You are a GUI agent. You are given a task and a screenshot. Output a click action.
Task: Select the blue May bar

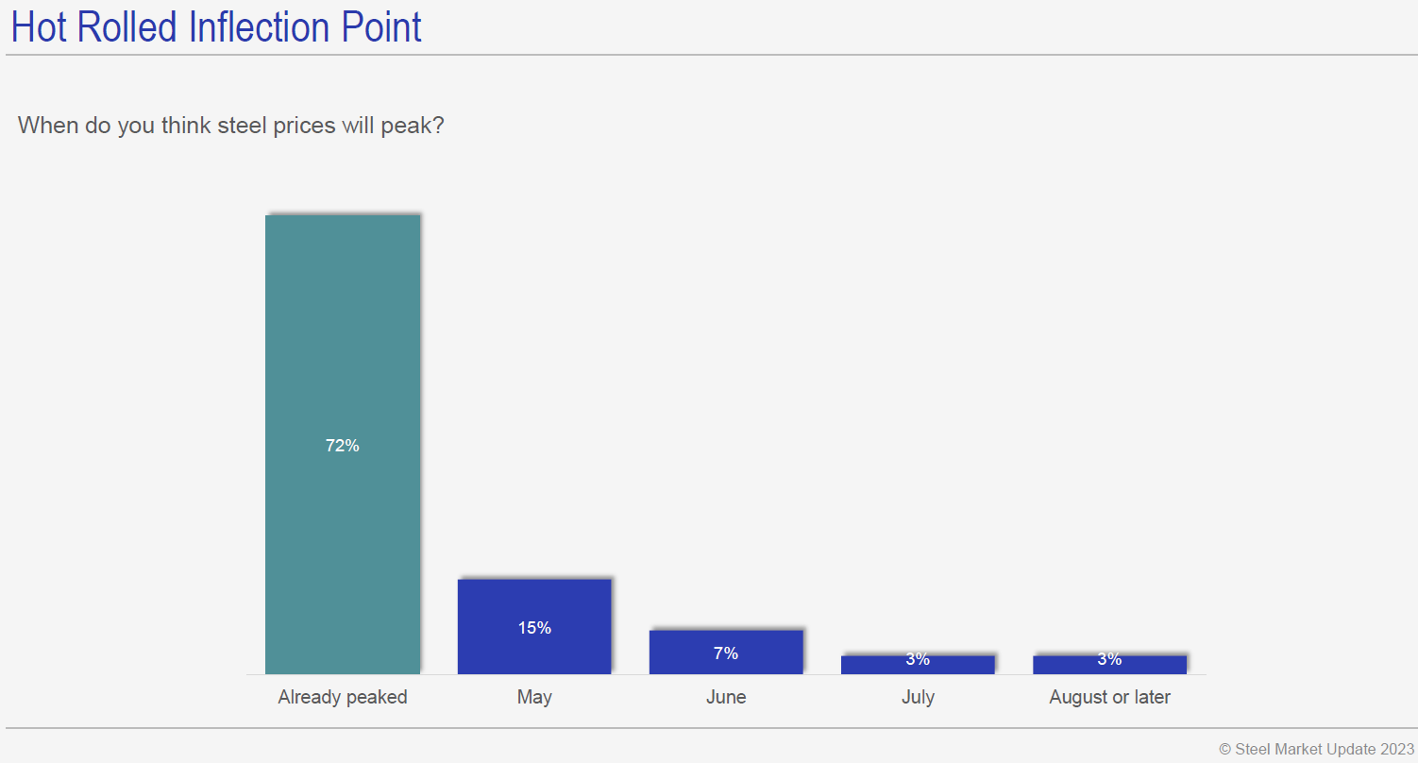534,604
